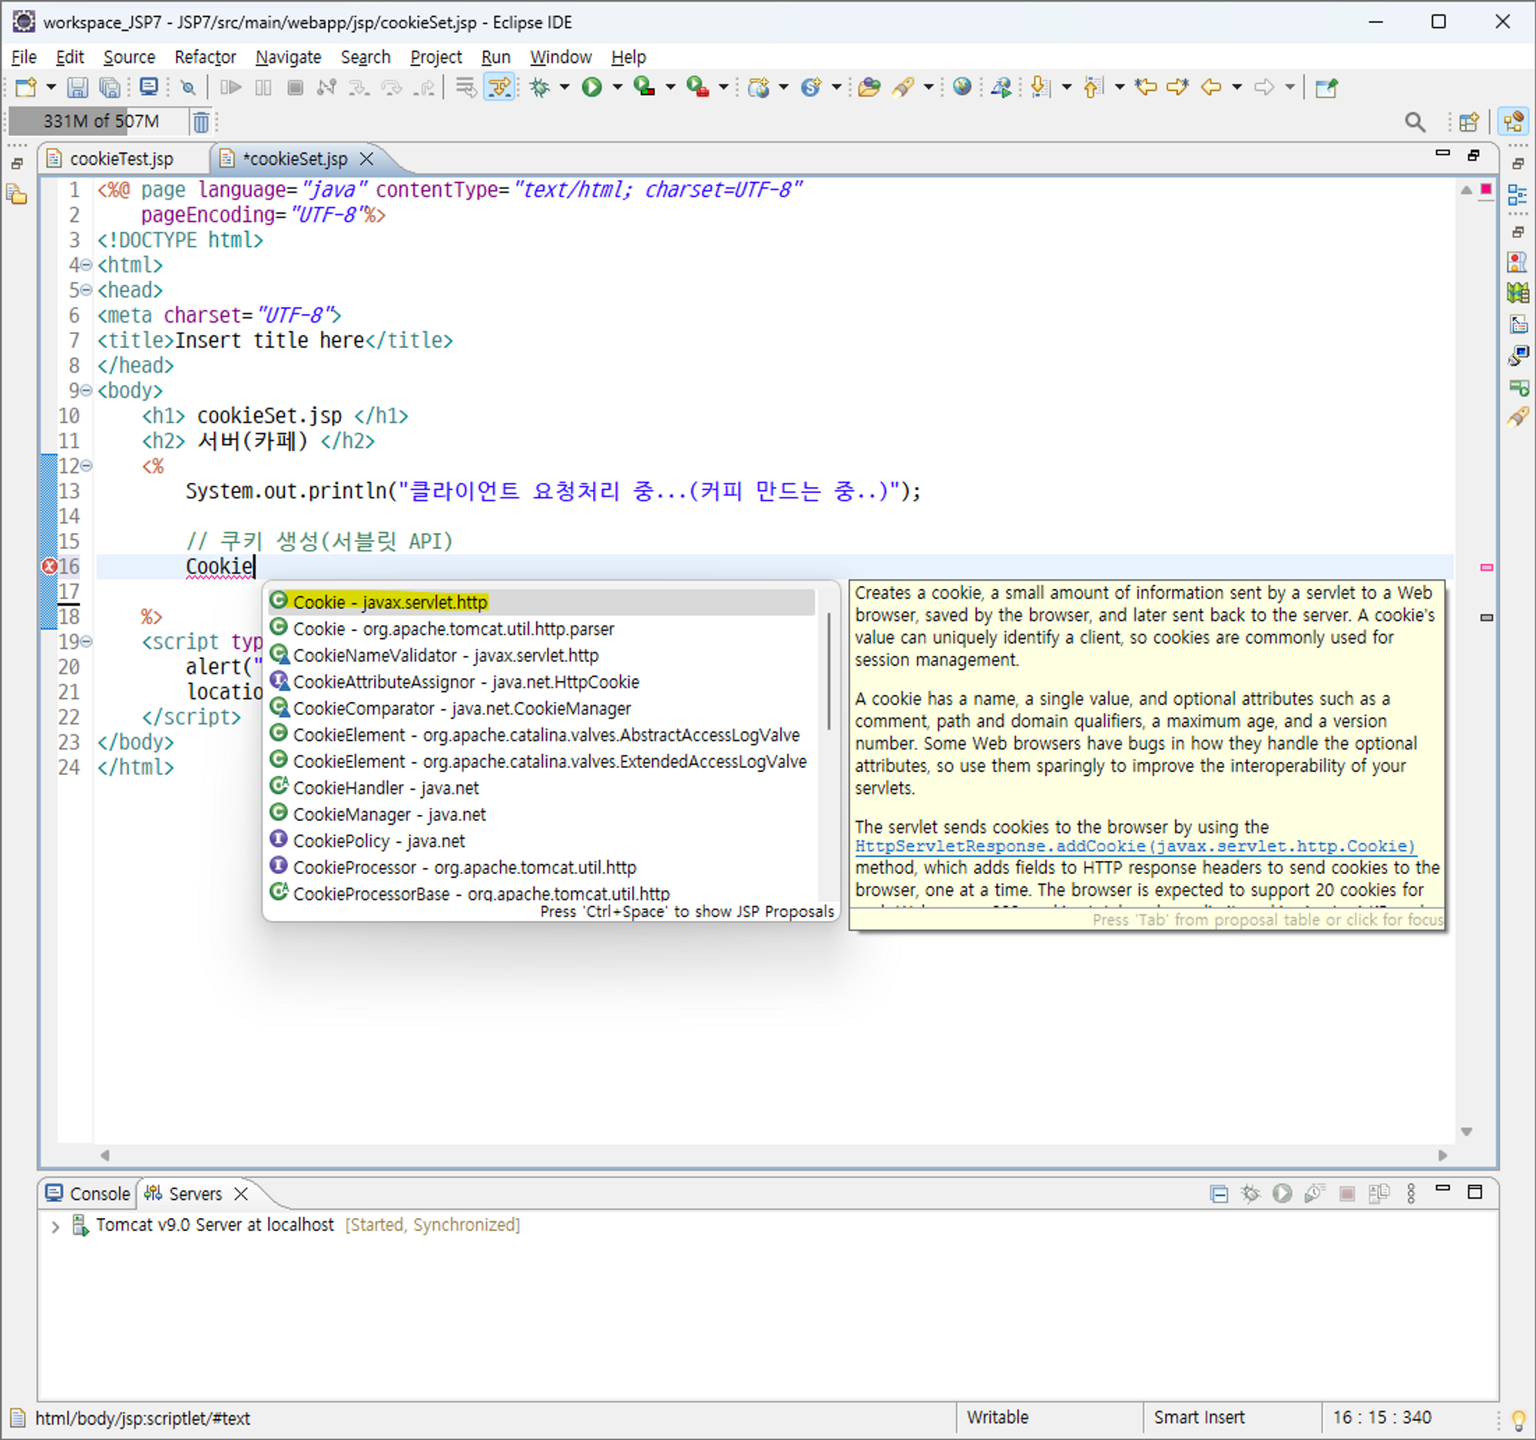Image resolution: width=1536 pixels, height=1440 pixels.
Task: Open the New wizard dropdown arrow
Action: [x=51, y=88]
